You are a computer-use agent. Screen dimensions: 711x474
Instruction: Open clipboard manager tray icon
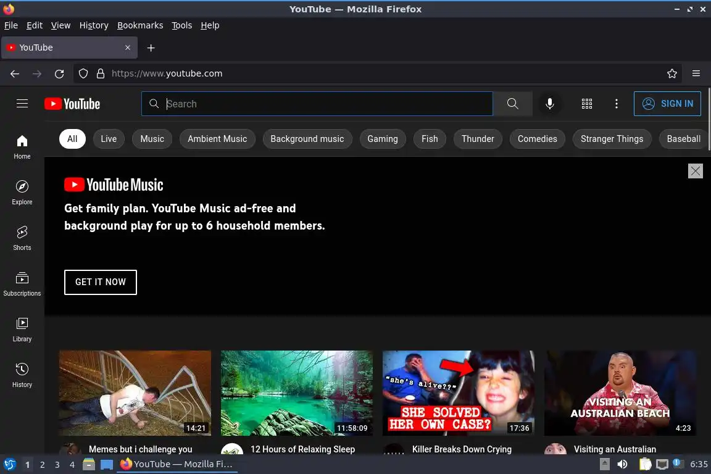pyautogui.click(x=645, y=465)
